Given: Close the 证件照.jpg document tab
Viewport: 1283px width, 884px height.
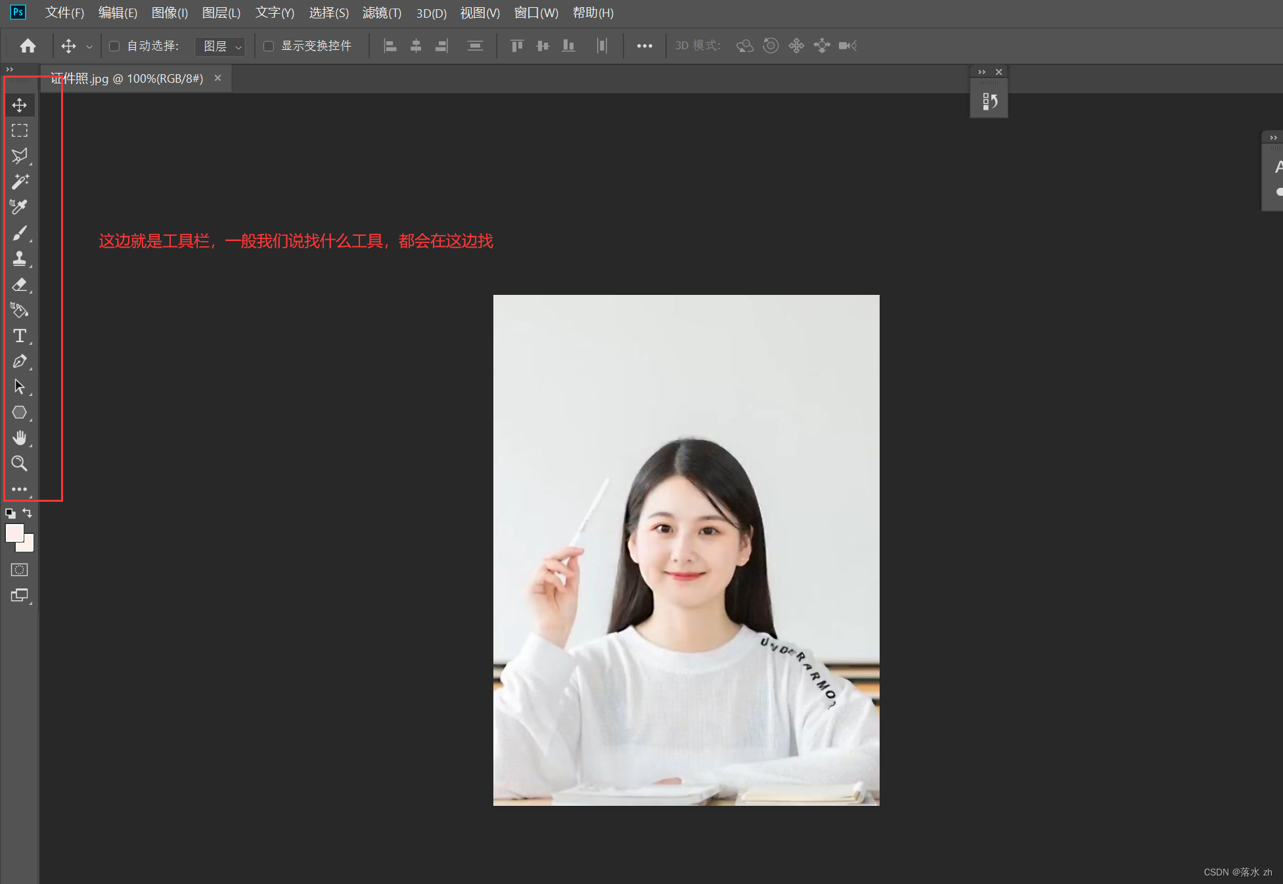Looking at the screenshot, I should [x=217, y=78].
